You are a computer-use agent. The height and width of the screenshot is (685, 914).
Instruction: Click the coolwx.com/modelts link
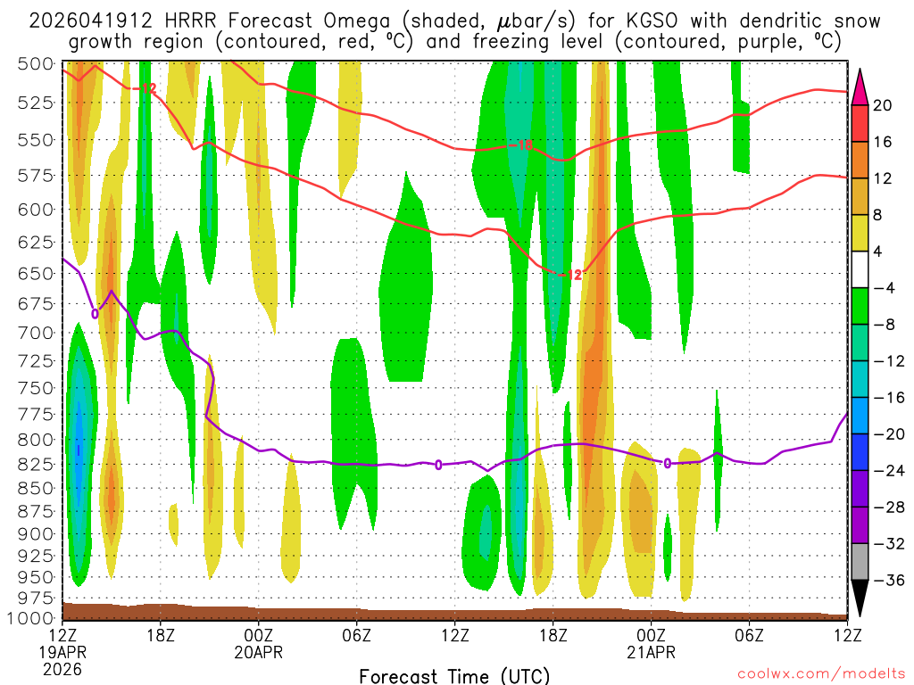pos(821,674)
